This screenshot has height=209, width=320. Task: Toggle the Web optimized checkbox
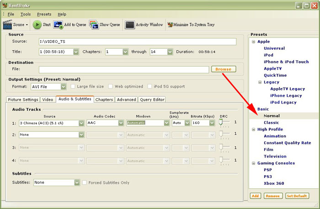111,86
